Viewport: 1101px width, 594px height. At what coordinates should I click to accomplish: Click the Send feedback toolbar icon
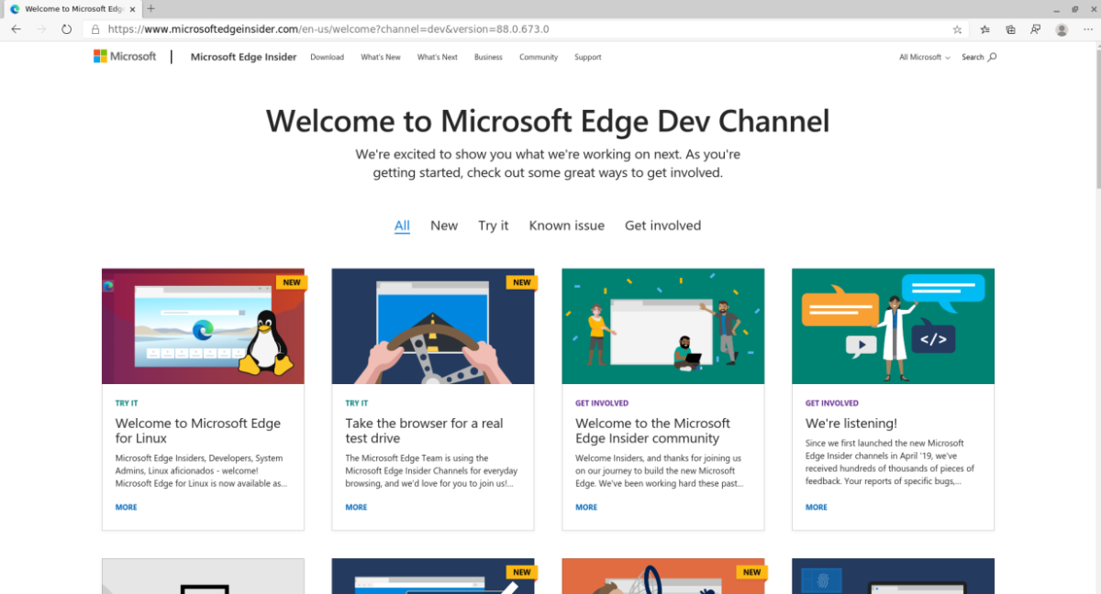point(1035,29)
